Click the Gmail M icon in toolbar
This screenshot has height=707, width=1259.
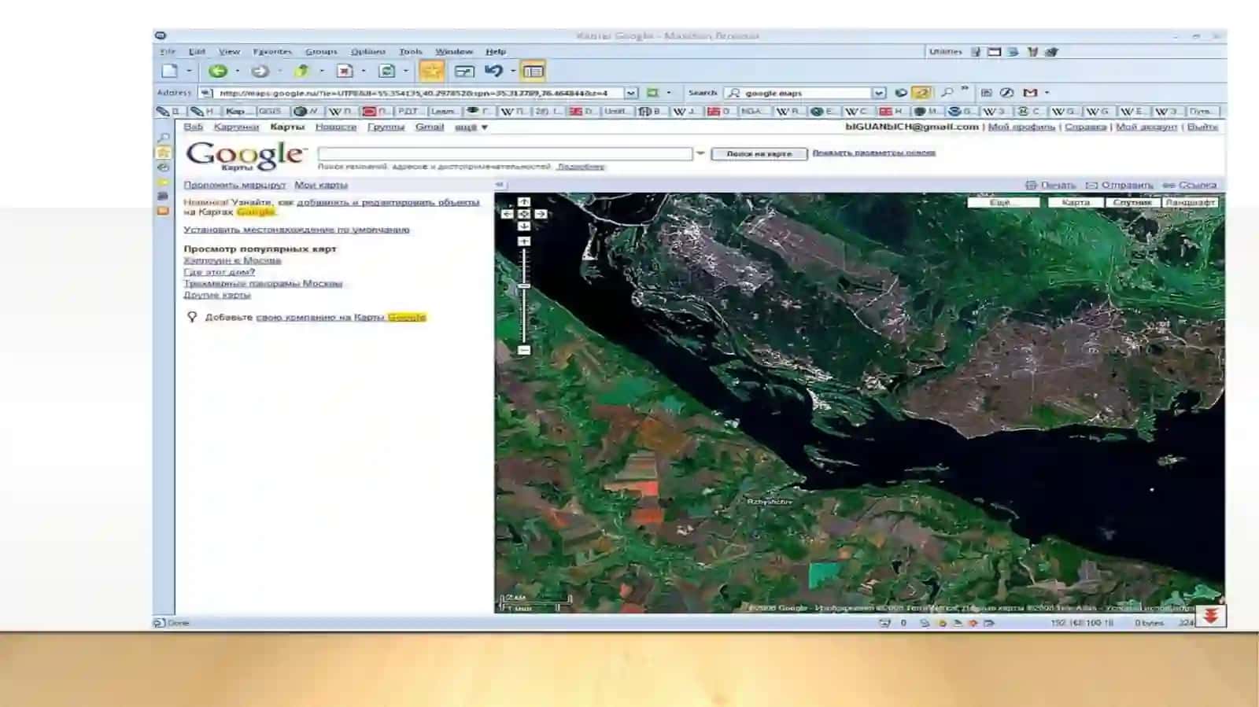[x=1030, y=93]
